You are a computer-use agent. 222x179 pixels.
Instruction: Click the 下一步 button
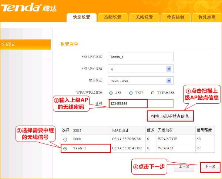210,167
